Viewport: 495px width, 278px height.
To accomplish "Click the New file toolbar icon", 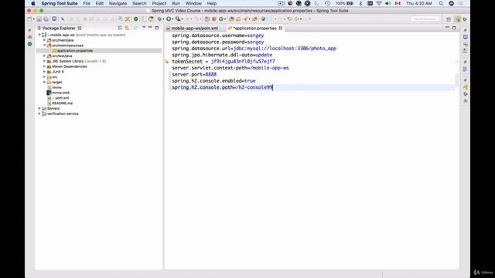I will (x=29, y=19).
